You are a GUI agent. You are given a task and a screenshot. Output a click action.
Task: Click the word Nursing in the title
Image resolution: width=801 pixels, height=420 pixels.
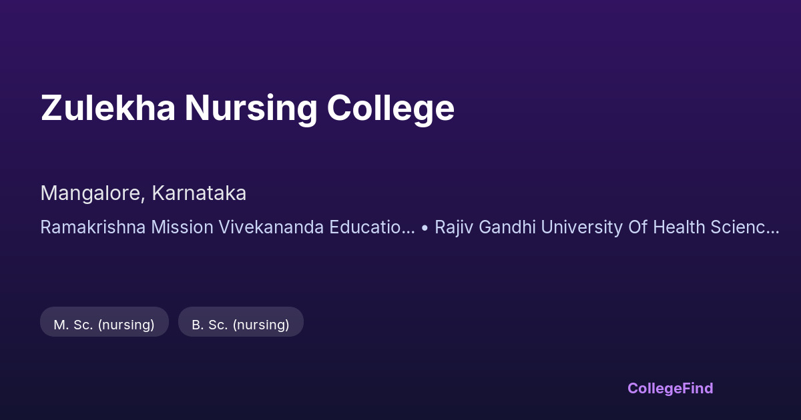tap(251, 108)
